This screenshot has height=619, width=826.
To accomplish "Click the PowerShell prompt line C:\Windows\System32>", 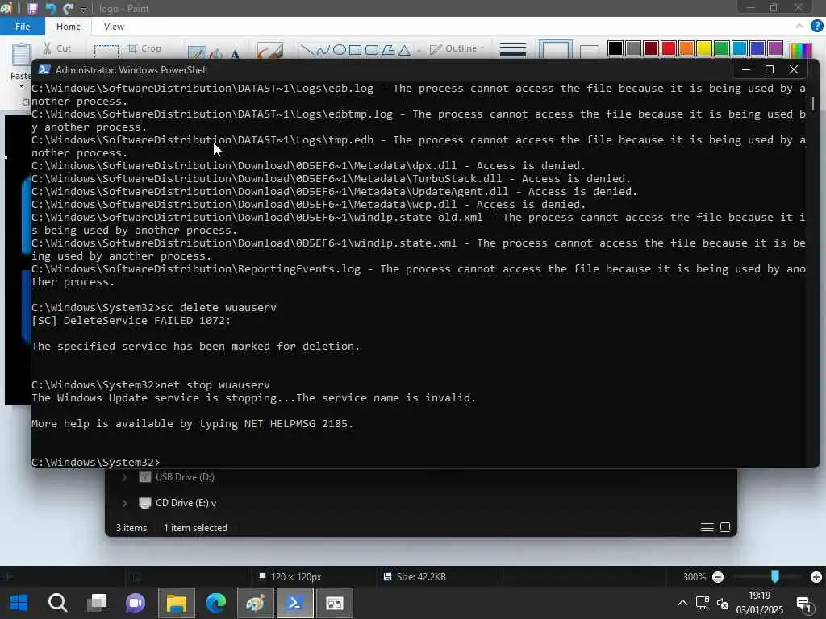I will [96, 462].
